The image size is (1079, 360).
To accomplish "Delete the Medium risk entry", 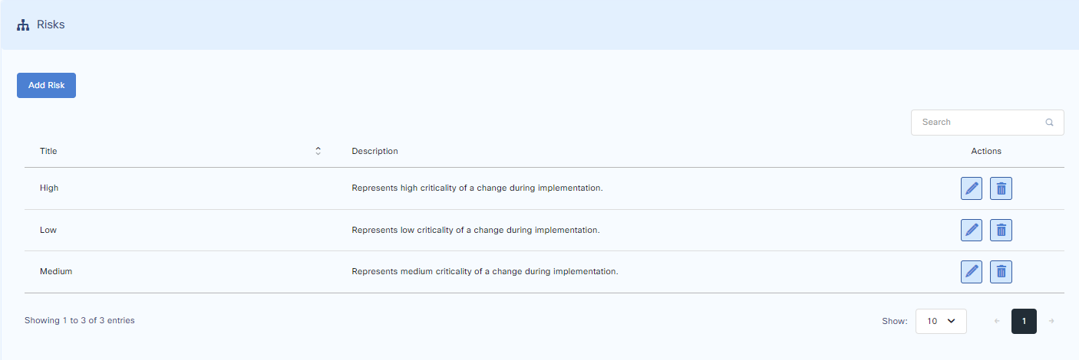I will pos(1001,271).
